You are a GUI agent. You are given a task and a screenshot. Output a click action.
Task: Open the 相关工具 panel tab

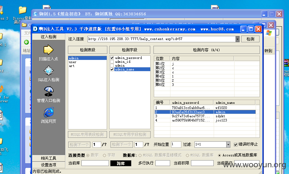49,158
